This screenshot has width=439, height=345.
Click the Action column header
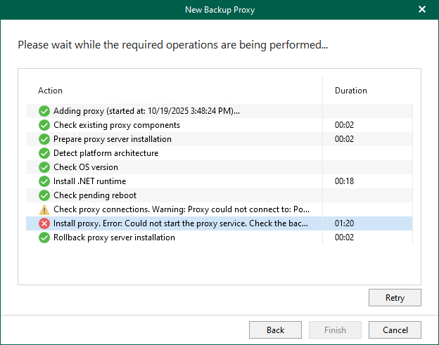click(x=51, y=91)
